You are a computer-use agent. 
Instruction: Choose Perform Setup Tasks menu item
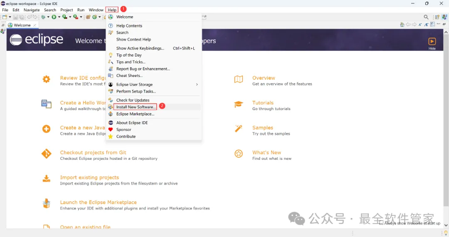click(x=154, y=91)
